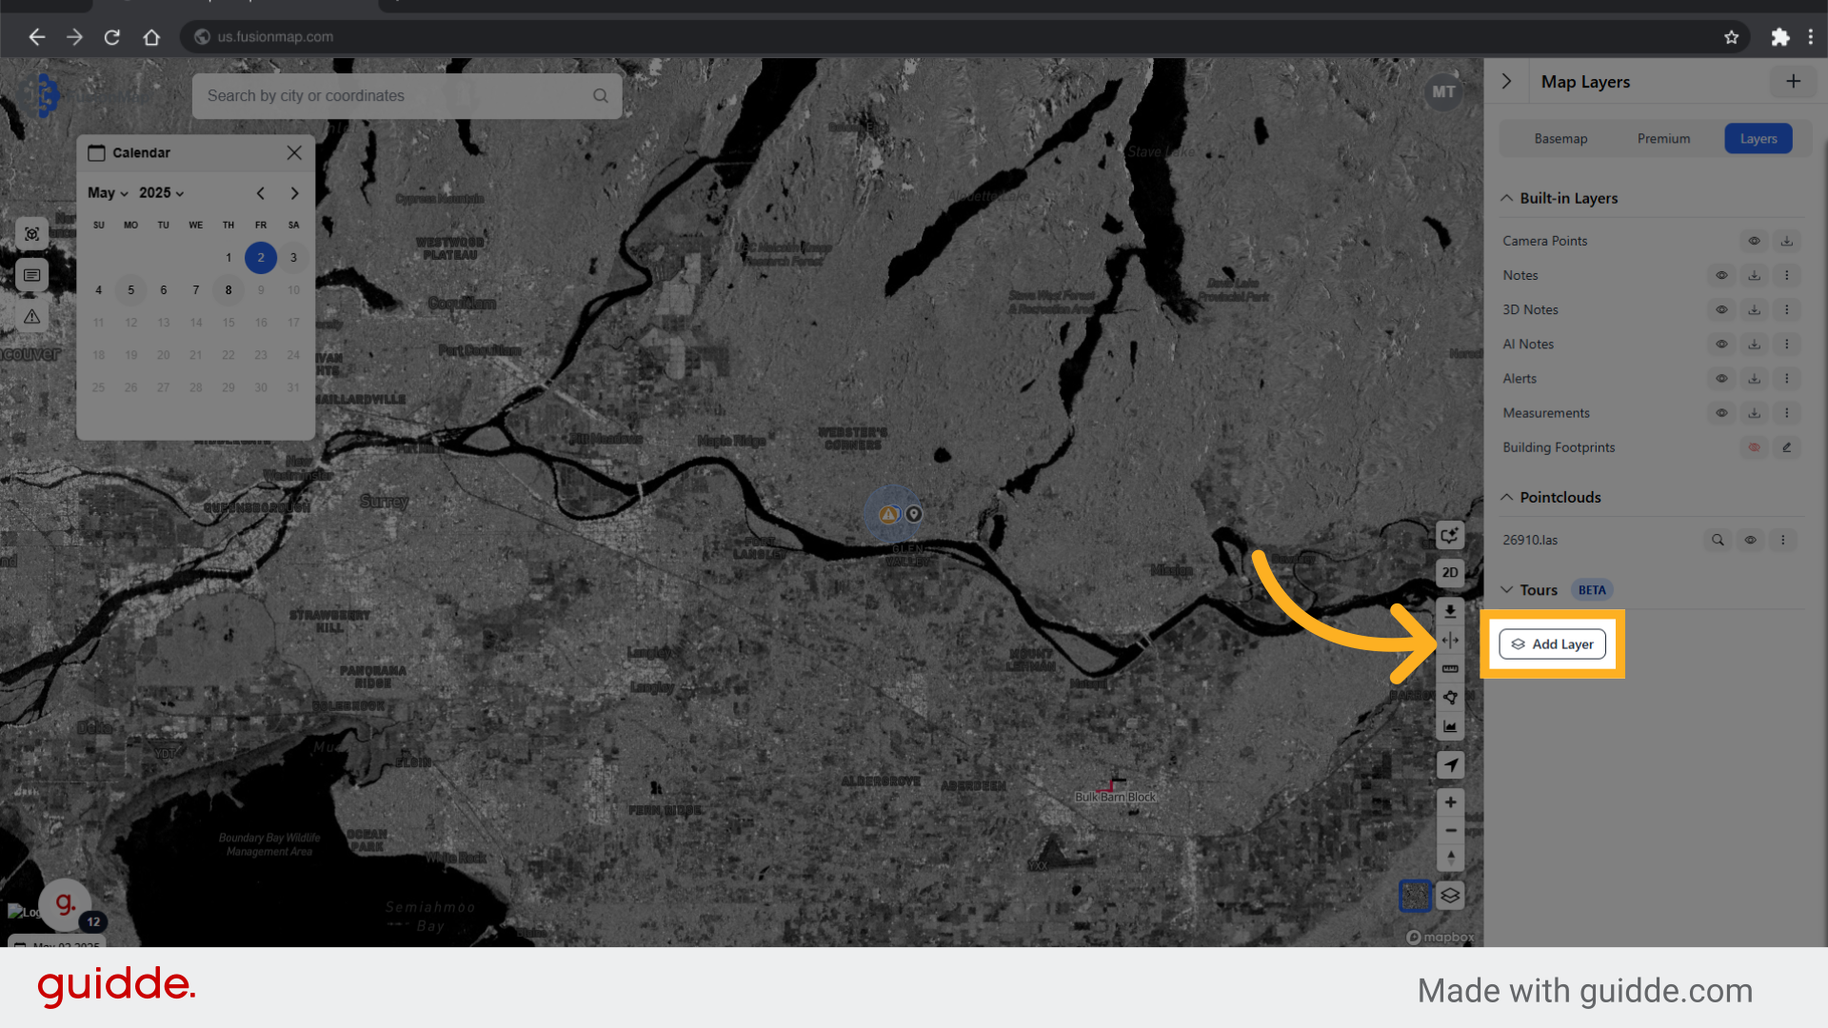Select May 2 in the calendar
Image resolution: width=1828 pixels, height=1028 pixels.
(x=261, y=257)
